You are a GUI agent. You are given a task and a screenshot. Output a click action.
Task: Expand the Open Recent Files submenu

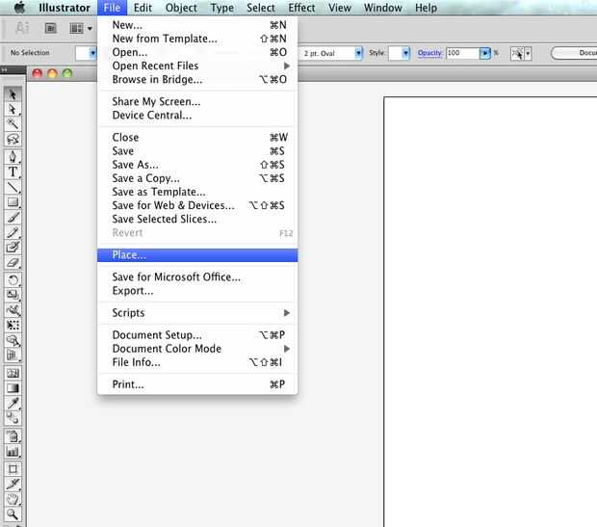(x=287, y=66)
